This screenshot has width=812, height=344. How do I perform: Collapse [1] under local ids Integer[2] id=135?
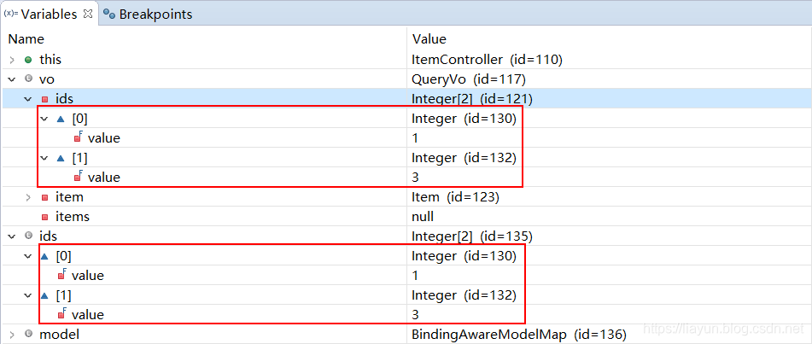click(28, 295)
